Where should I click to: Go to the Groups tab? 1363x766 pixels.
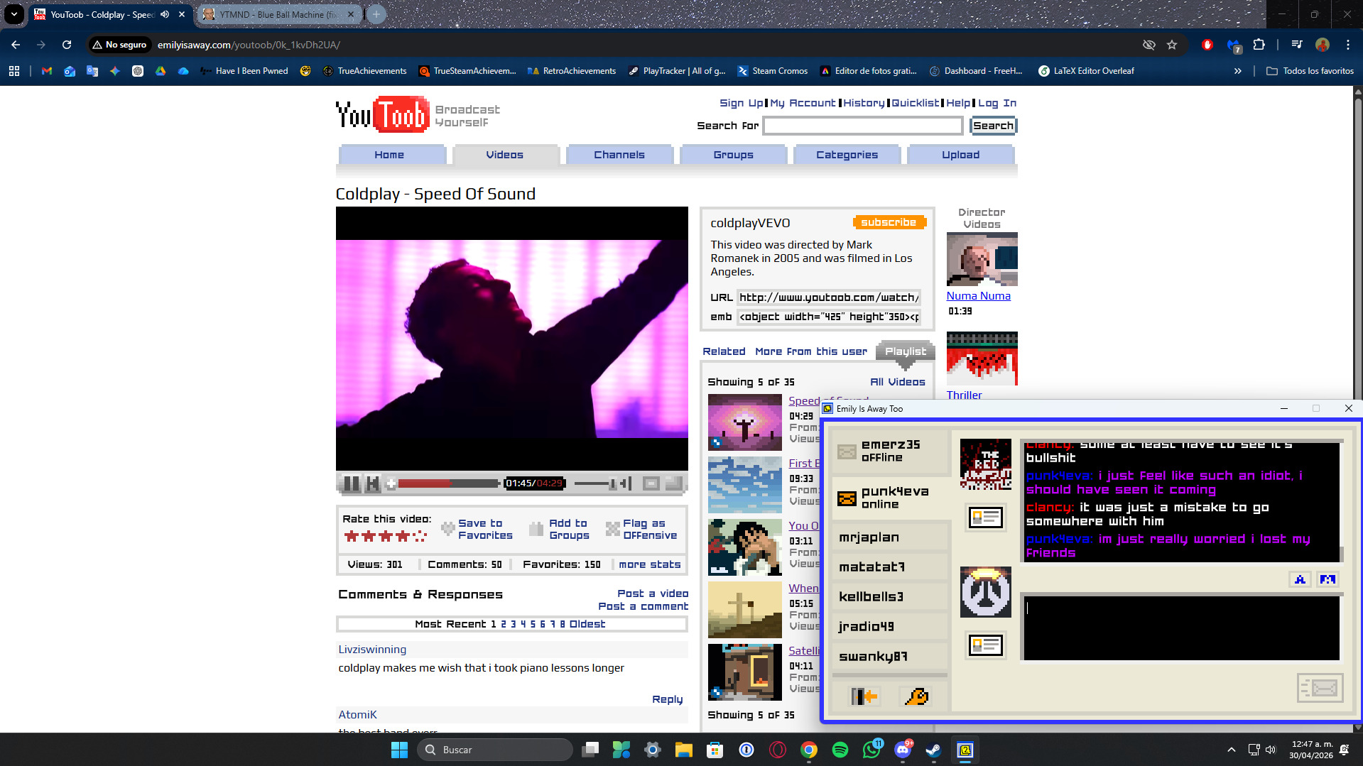[x=733, y=155]
